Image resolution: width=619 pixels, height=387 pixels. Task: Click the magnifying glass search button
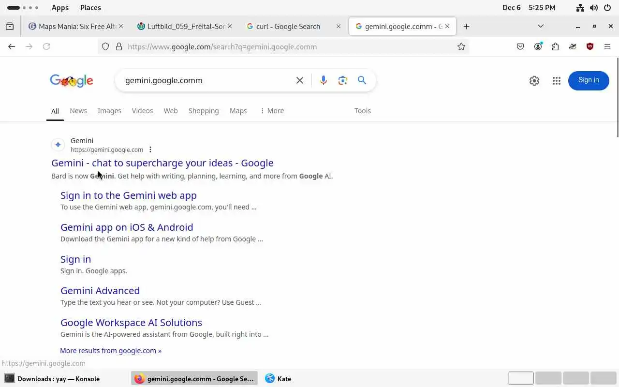[x=362, y=80]
